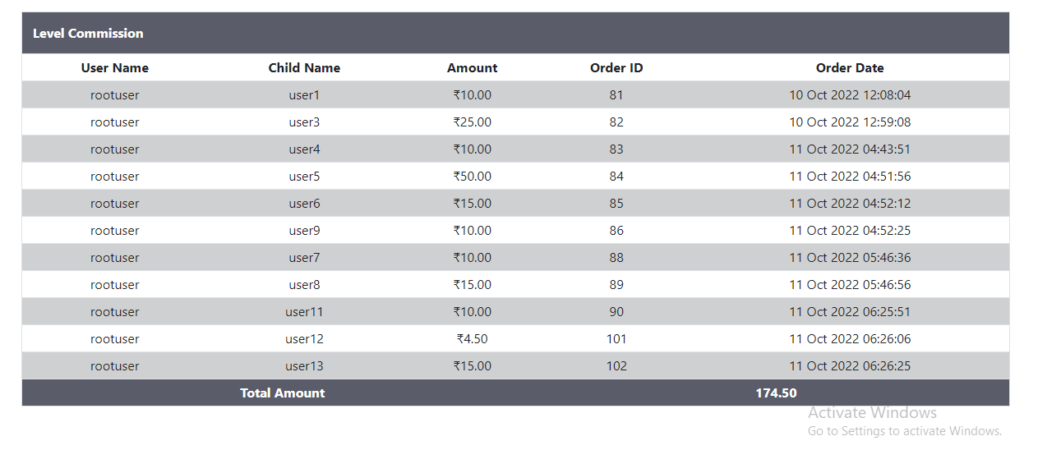The height and width of the screenshot is (450, 1038).
Task: Select order ID 81 cell
Action: [x=616, y=95]
